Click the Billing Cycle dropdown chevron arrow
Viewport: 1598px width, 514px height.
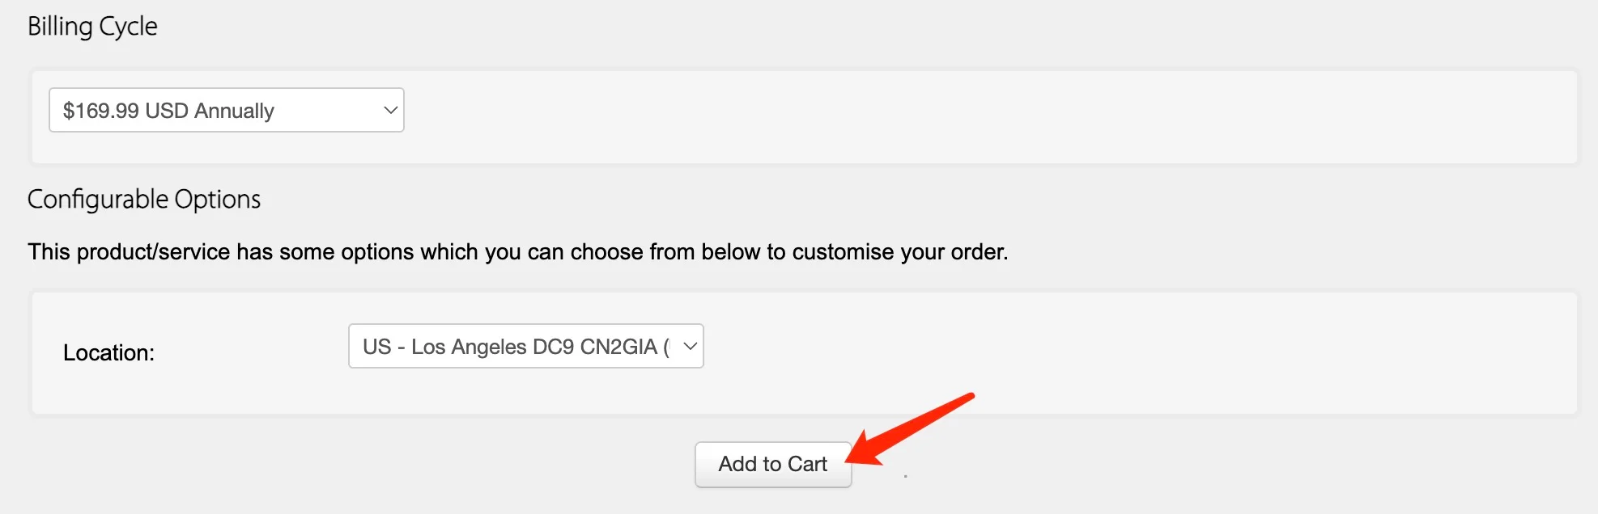390,110
